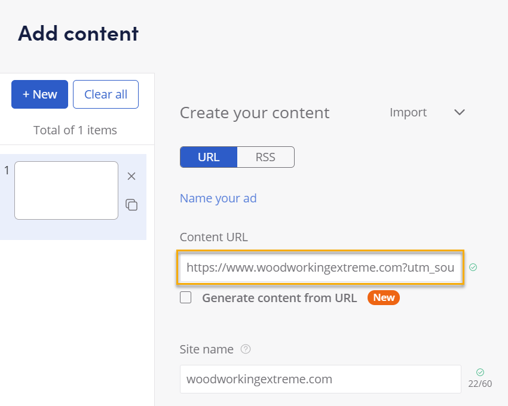Focus the Content URL input field
This screenshot has width=508, height=406.
(x=320, y=267)
